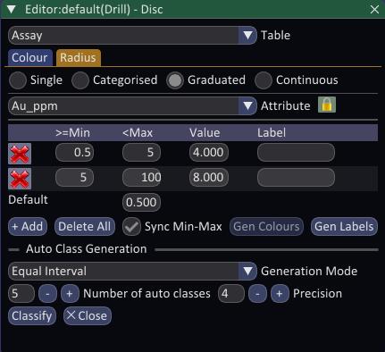Click the Gen Labels button

tap(344, 227)
